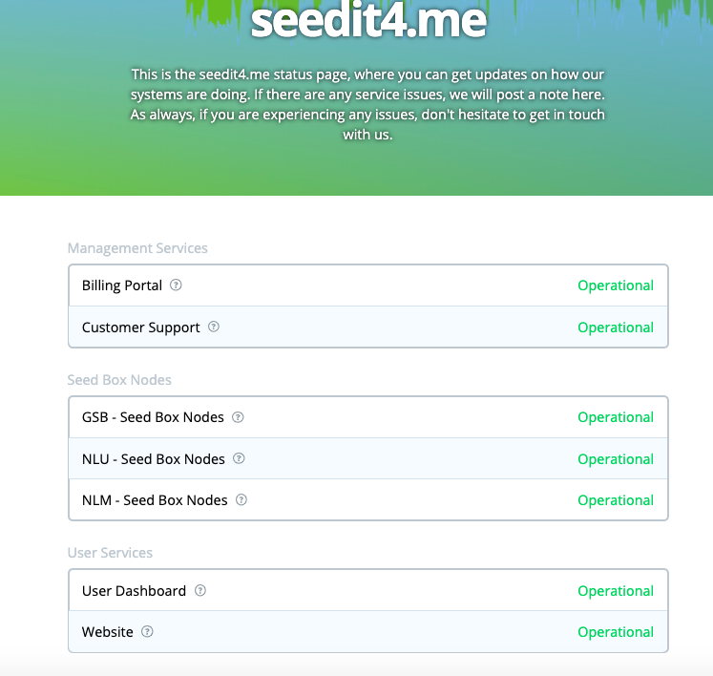Open the NLM Seed Box Nodes help icon
The image size is (713, 676).
coord(241,499)
